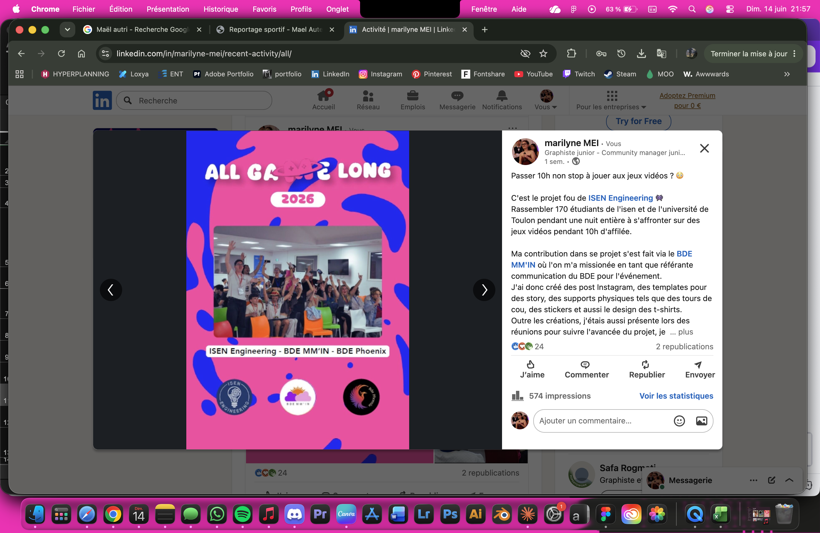Image resolution: width=820 pixels, height=533 pixels.
Task: Open the new tab button in Chrome
Action: click(x=484, y=30)
